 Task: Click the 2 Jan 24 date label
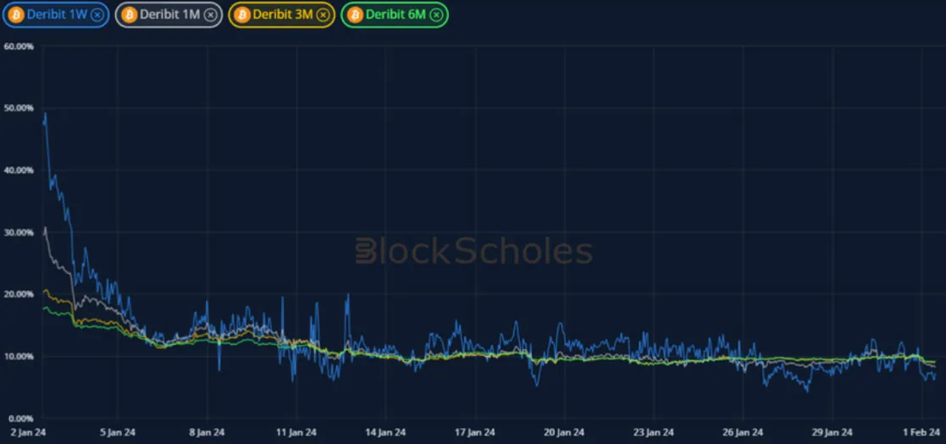point(30,432)
